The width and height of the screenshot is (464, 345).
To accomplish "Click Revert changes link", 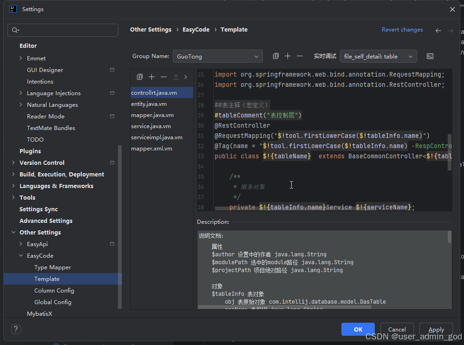I will 402,30.
